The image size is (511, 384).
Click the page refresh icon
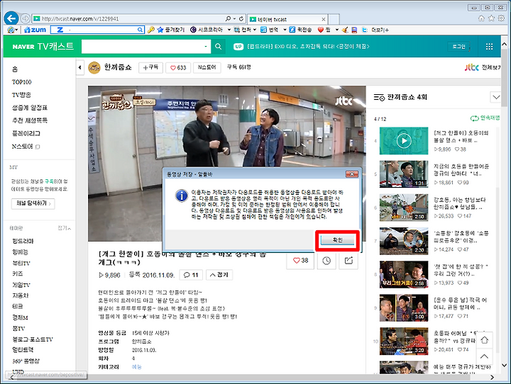pos(241,19)
